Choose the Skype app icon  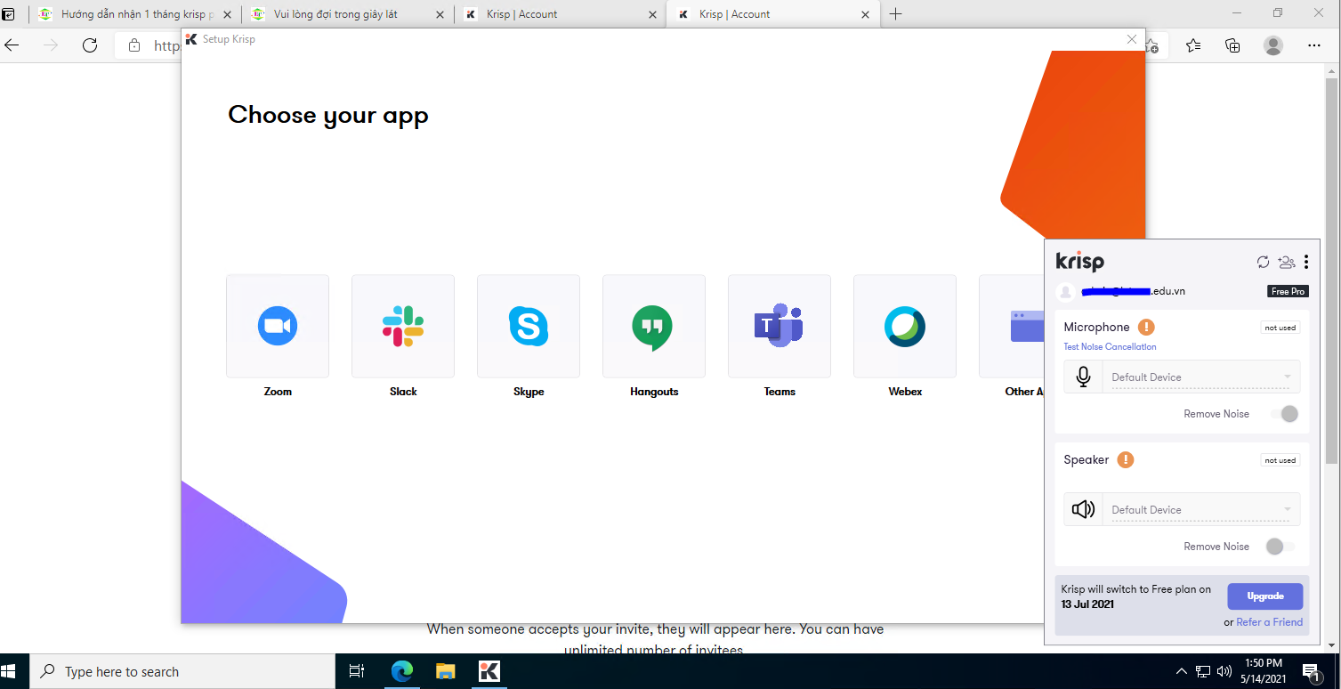529,326
